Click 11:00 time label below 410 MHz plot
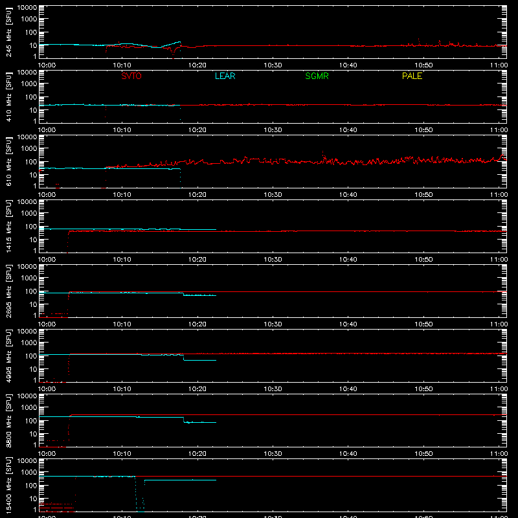Screen dimensions: 518x518 [x=499, y=130]
